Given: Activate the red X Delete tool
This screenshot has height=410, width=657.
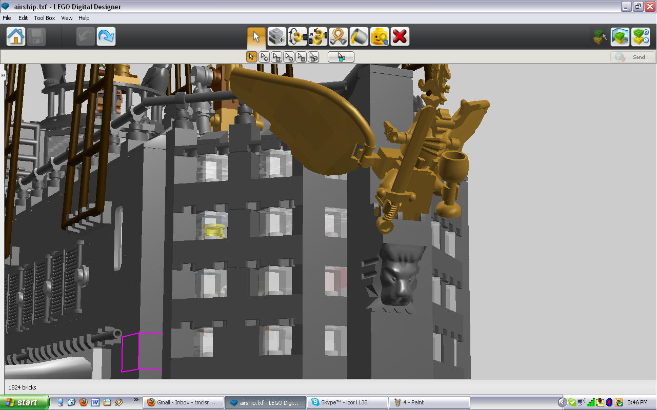Looking at the screenshot, I should tap(400, 37).
